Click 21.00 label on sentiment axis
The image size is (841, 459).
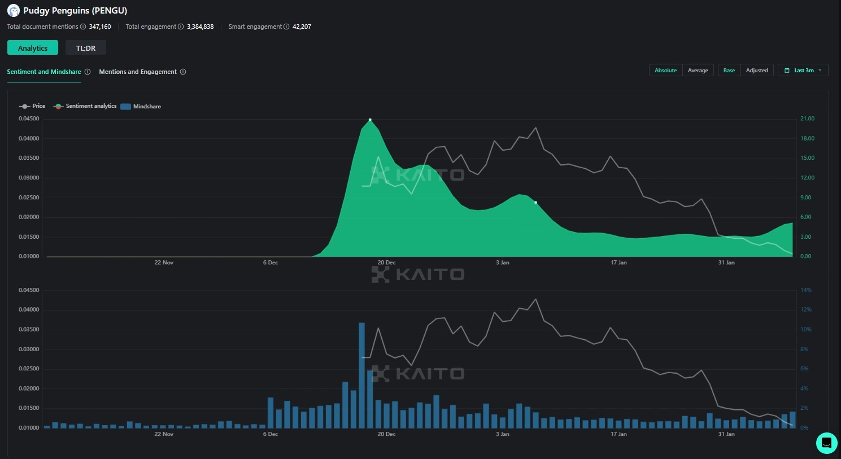point(807,119)
